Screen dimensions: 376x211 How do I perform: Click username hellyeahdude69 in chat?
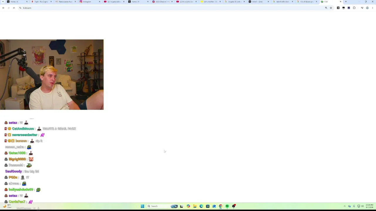tap(21, 190)
